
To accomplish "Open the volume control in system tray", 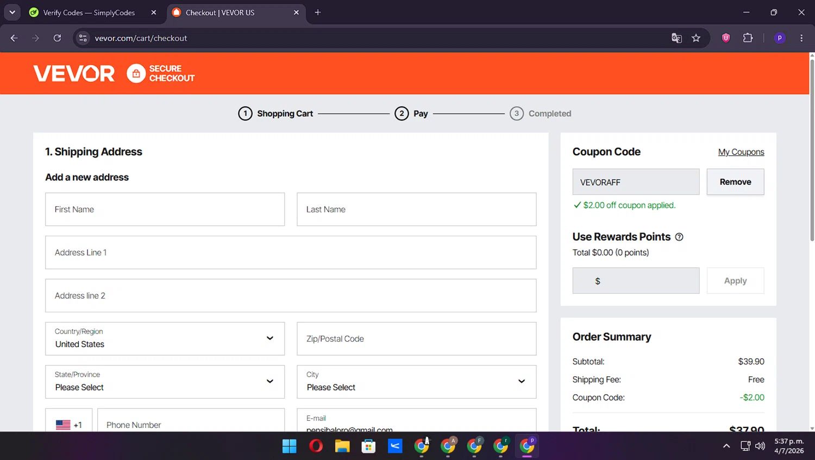I will point(761,446).
